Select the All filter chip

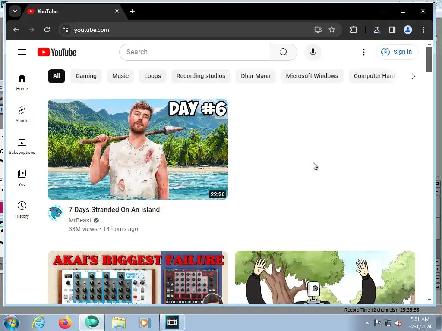[x=57, y=76]
